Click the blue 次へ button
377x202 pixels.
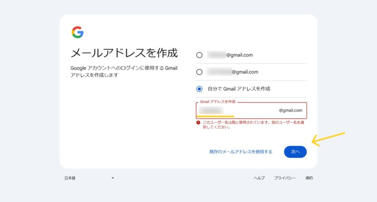tap(295, 152)
